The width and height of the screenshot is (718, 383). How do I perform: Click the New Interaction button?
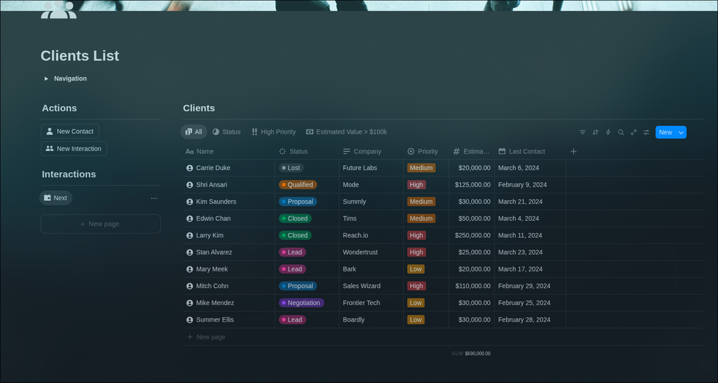(x=74, y=149)
